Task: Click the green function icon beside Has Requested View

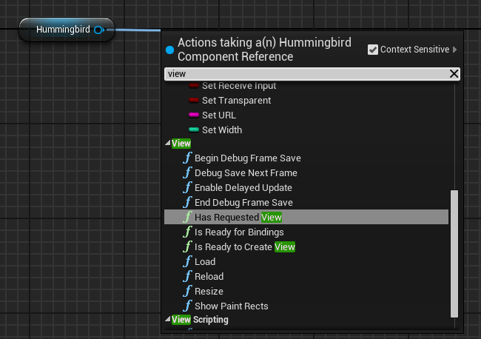Action: 187,217
